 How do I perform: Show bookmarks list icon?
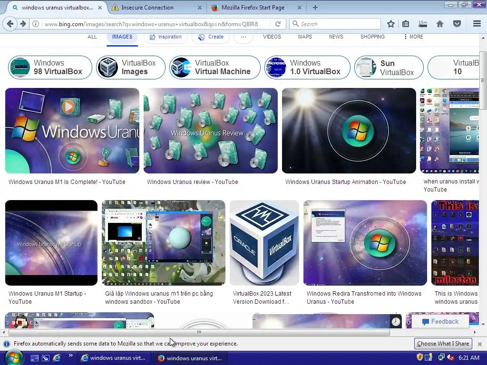[x=406, y=24]
